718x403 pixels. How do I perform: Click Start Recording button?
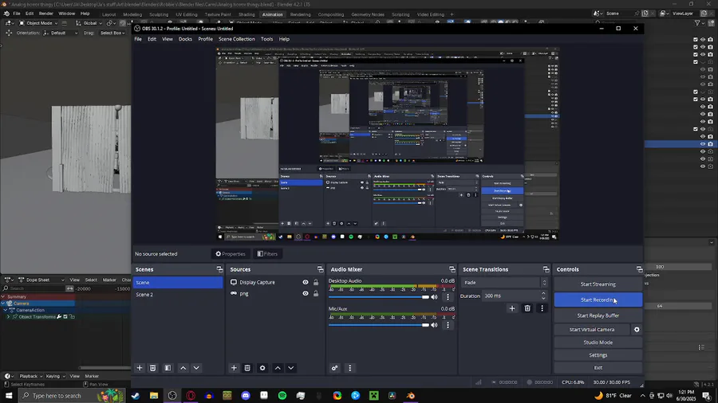[x=598, y=299]
